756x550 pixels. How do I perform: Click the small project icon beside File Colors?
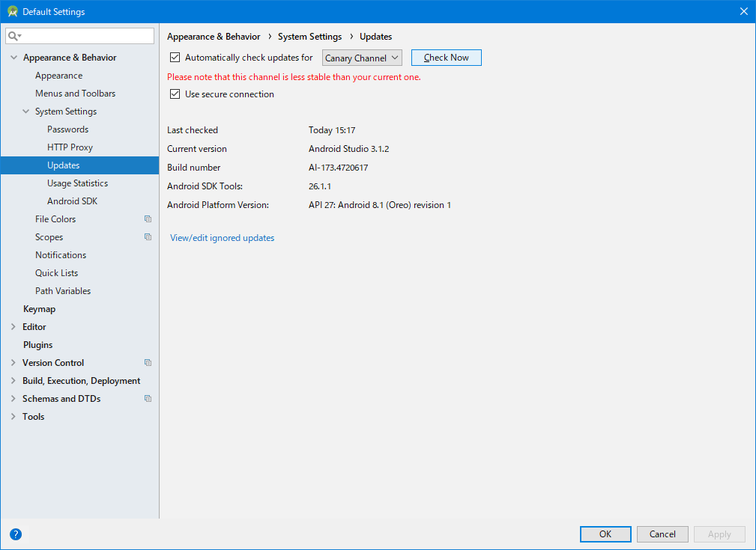point(147,219)
